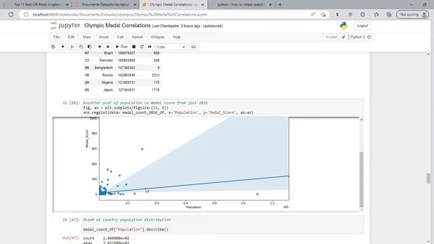Paste cells below with the toolbar icon

point(90,47)
